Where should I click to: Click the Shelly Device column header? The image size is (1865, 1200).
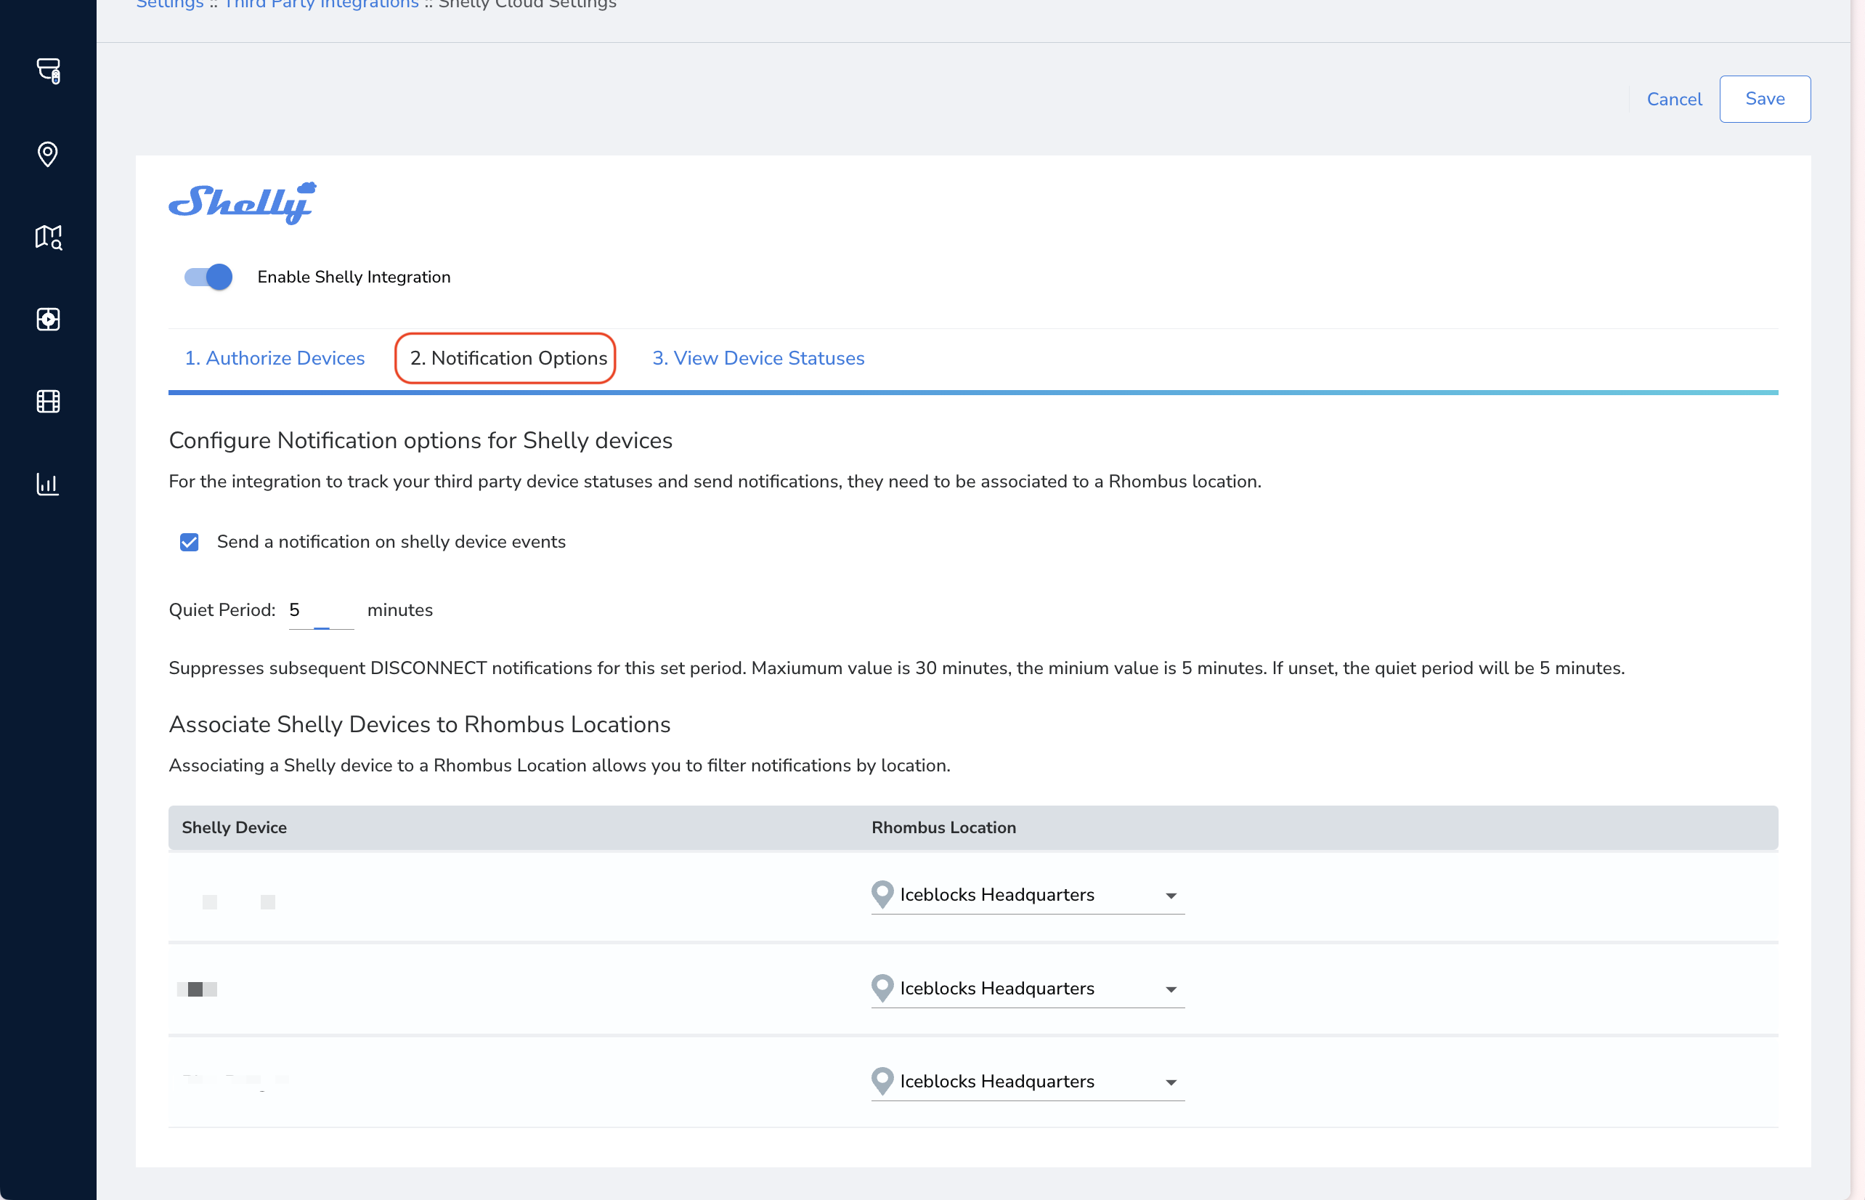coord(234,827)
